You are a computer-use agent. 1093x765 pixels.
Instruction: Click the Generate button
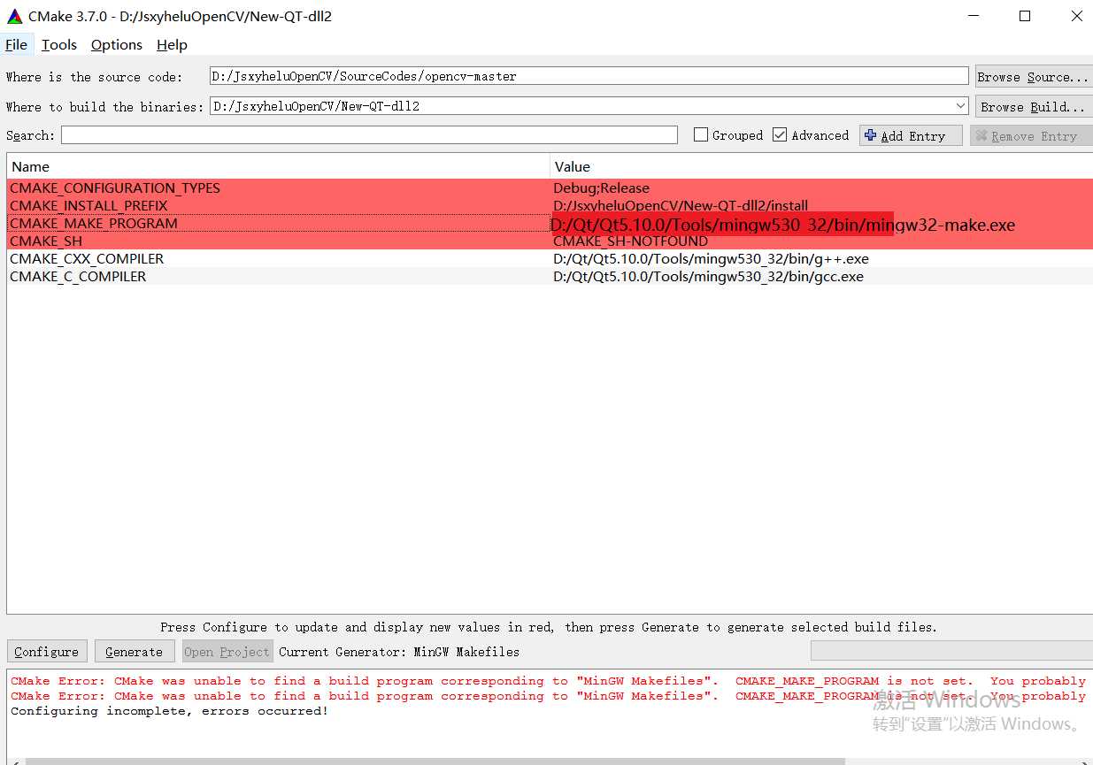[134, 652]
